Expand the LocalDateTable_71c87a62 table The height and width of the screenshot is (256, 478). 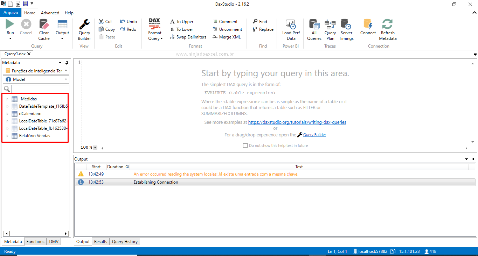[7, 121]
